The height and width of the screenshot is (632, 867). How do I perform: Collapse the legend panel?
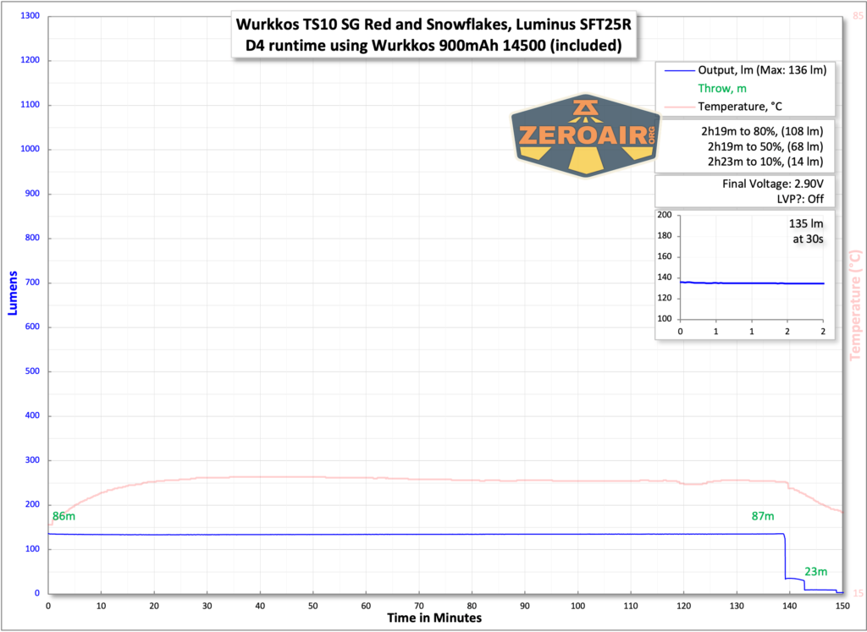click(744, 88)
